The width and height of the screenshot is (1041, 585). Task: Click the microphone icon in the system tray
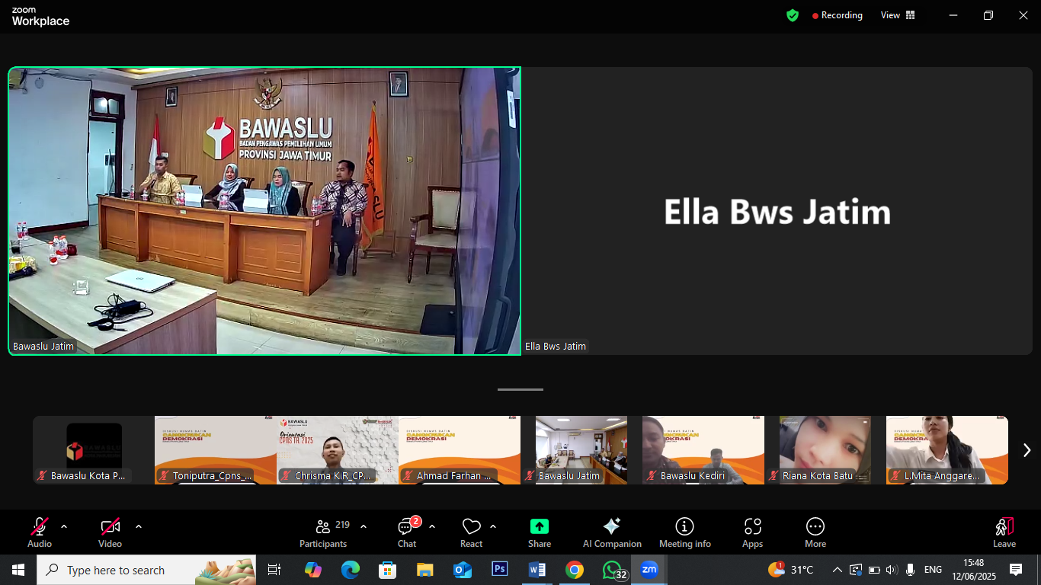(x=910, y=570)
